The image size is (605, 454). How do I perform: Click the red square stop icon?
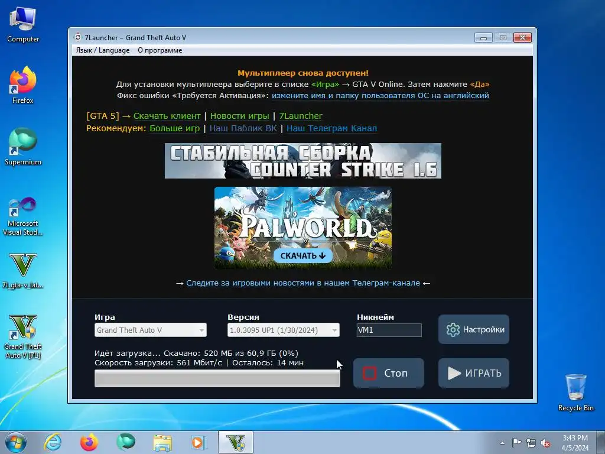point(369,373)
